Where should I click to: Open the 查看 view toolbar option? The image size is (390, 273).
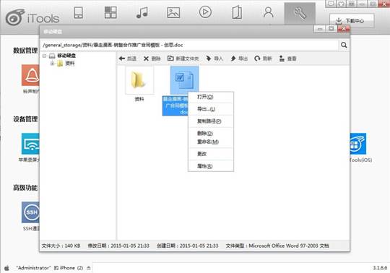[x=287, y=58]
